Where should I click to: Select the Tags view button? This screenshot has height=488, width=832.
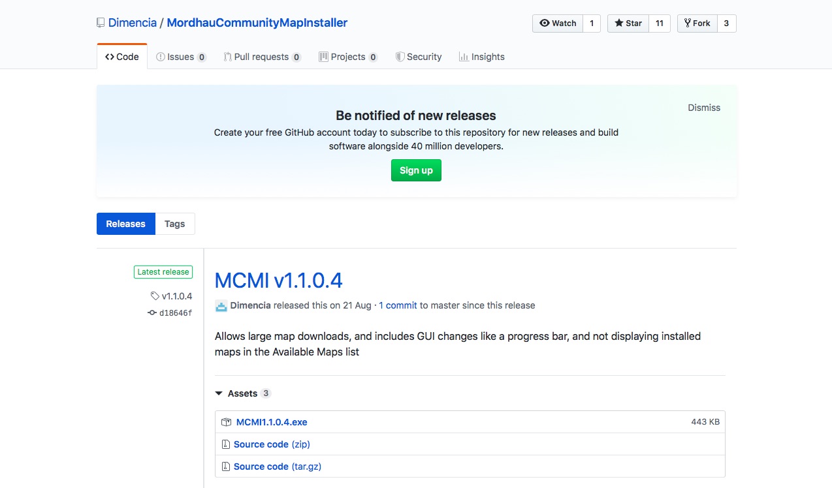[174, 224]
